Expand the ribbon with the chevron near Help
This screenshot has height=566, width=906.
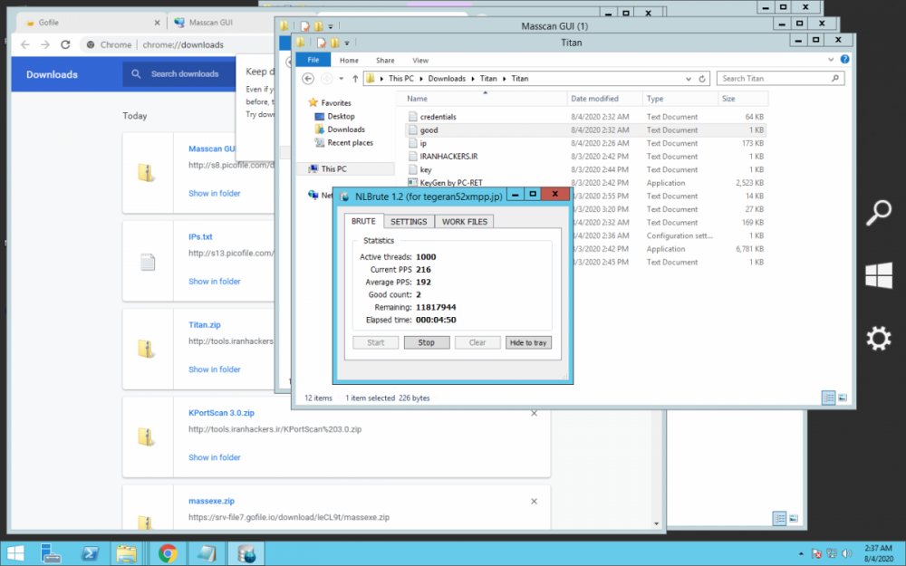[831, 60]
